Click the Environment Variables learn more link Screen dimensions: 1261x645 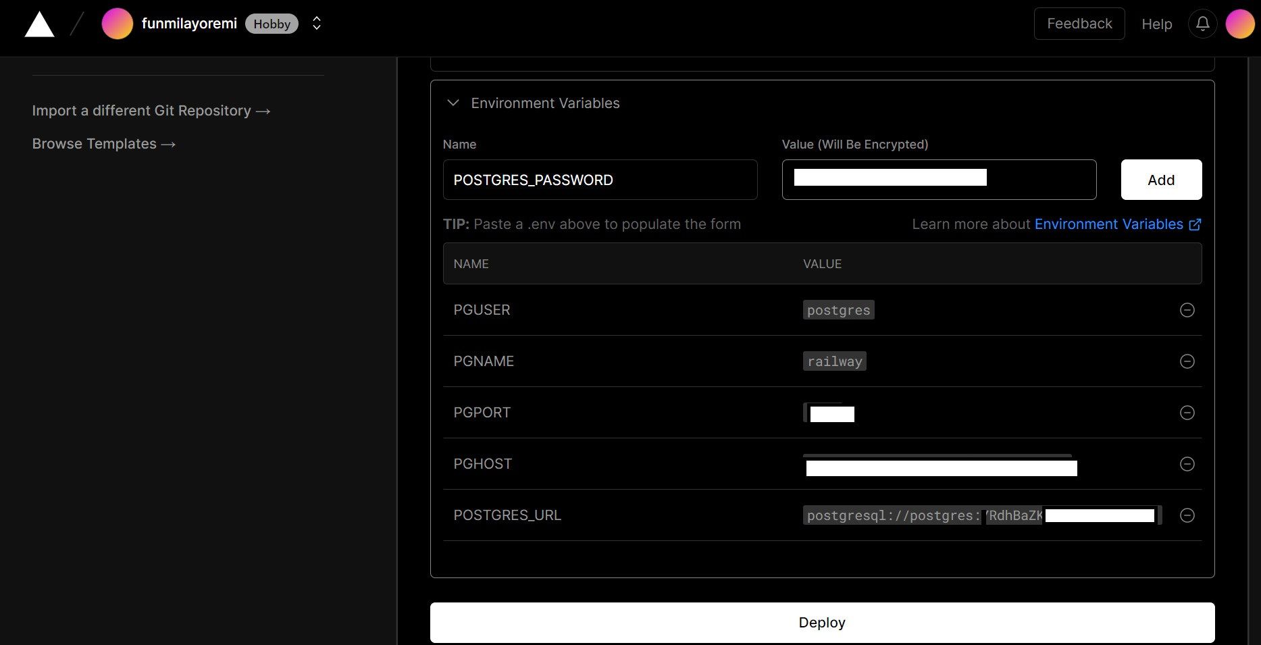tap(1108, 224)
